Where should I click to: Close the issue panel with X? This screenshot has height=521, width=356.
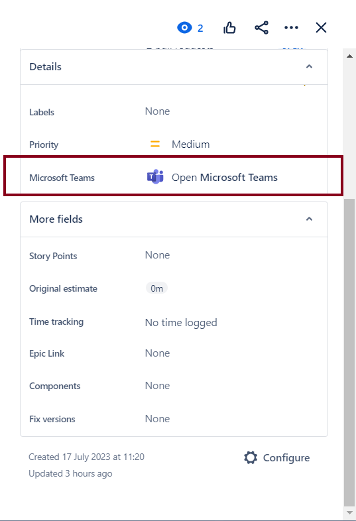[x=321, y=28]
